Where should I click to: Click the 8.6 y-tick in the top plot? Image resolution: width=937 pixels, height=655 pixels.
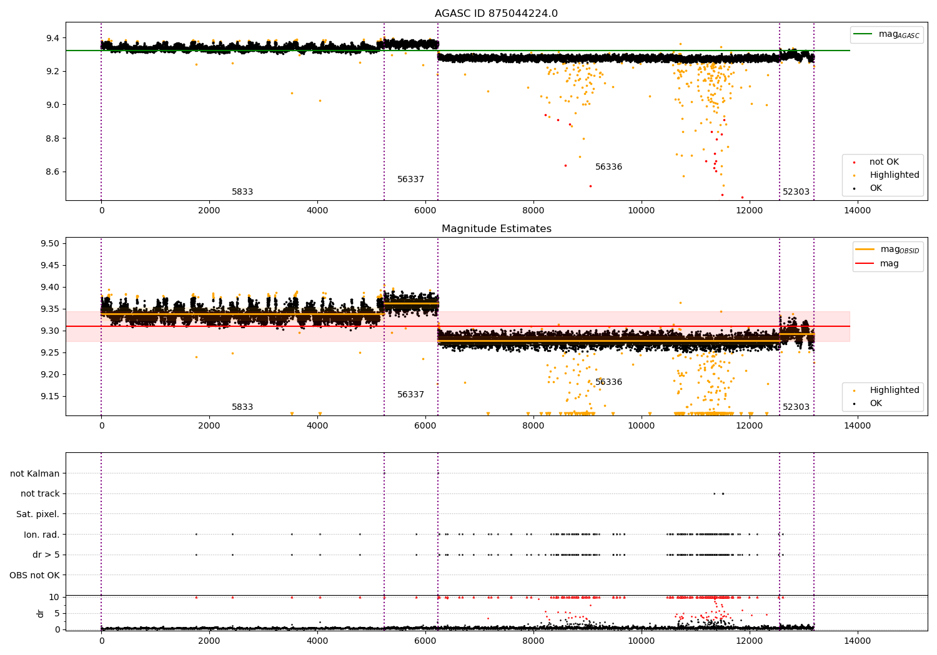coord(52,172)
